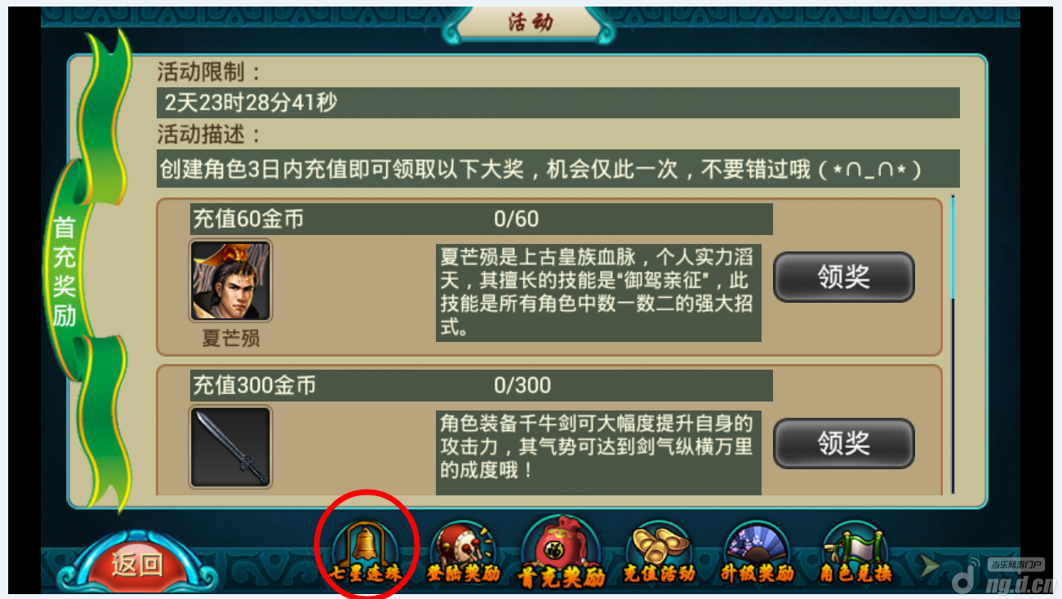Open the 充值活动 gold ingots icon

pos(659,553)
